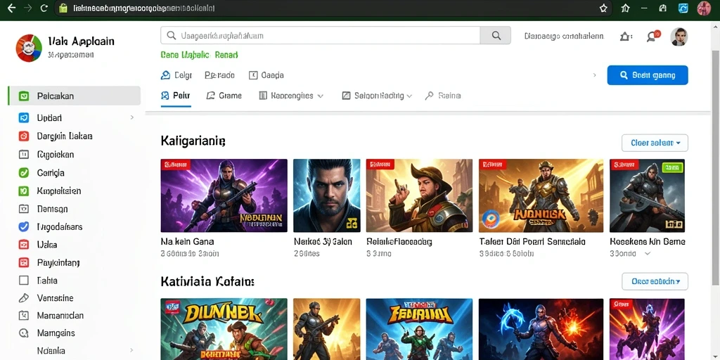Click the Oaada link with box icon

click(x=266, y=75)
